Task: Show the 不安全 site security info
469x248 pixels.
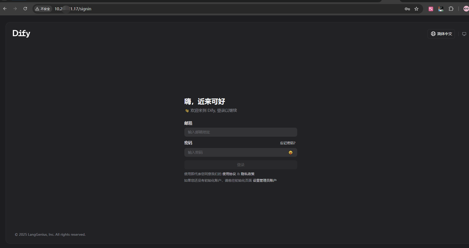Action: pos(43,9)
